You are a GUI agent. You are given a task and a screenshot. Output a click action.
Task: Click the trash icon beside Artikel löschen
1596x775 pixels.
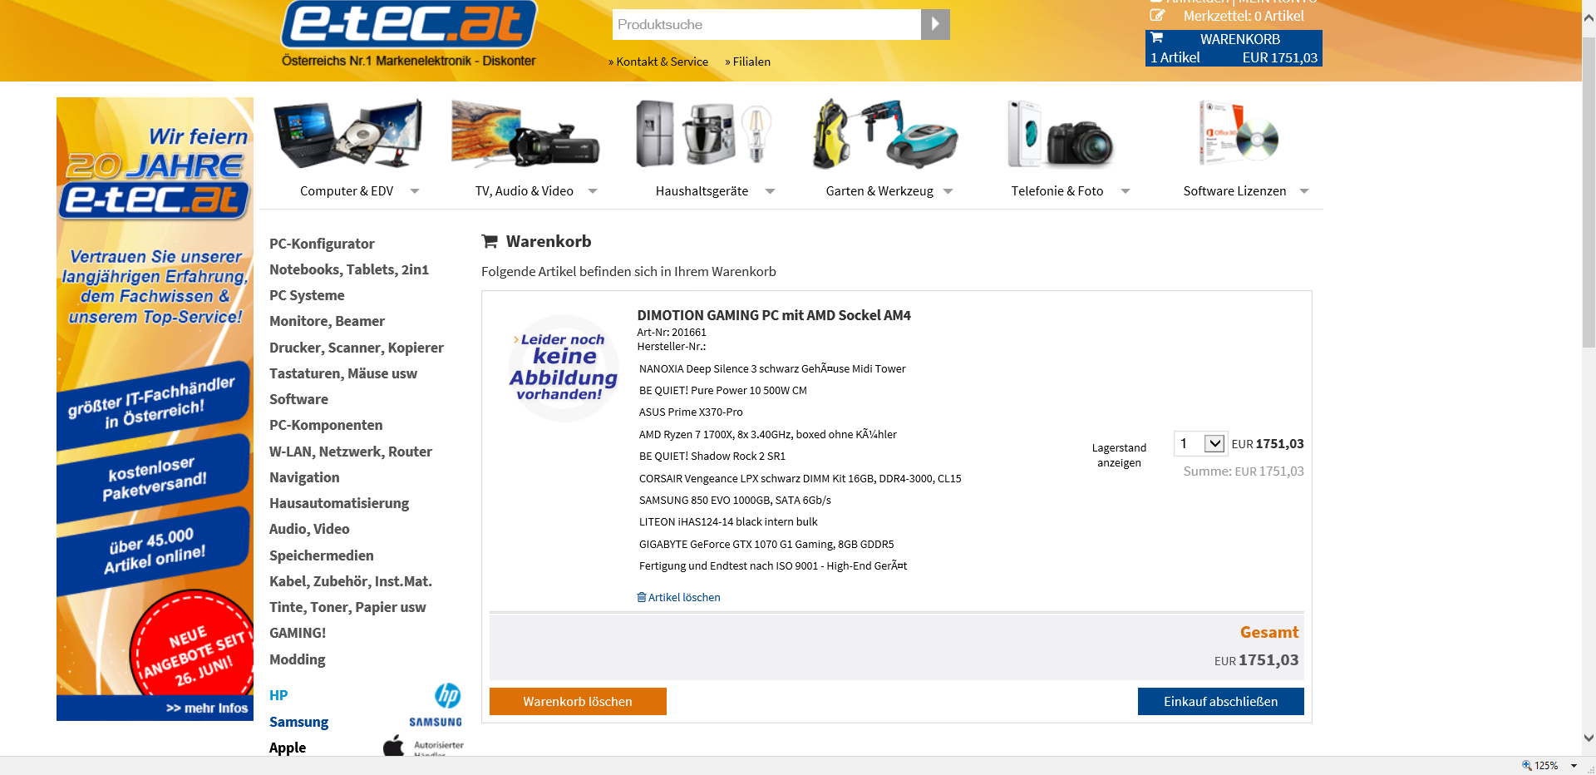click(x=642, y=597)
